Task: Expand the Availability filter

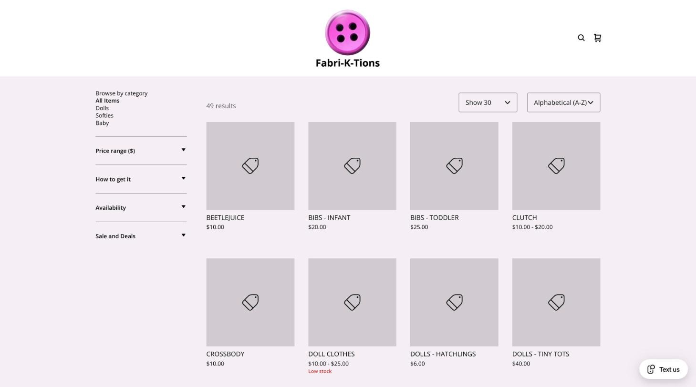Action: click(141, 207)
